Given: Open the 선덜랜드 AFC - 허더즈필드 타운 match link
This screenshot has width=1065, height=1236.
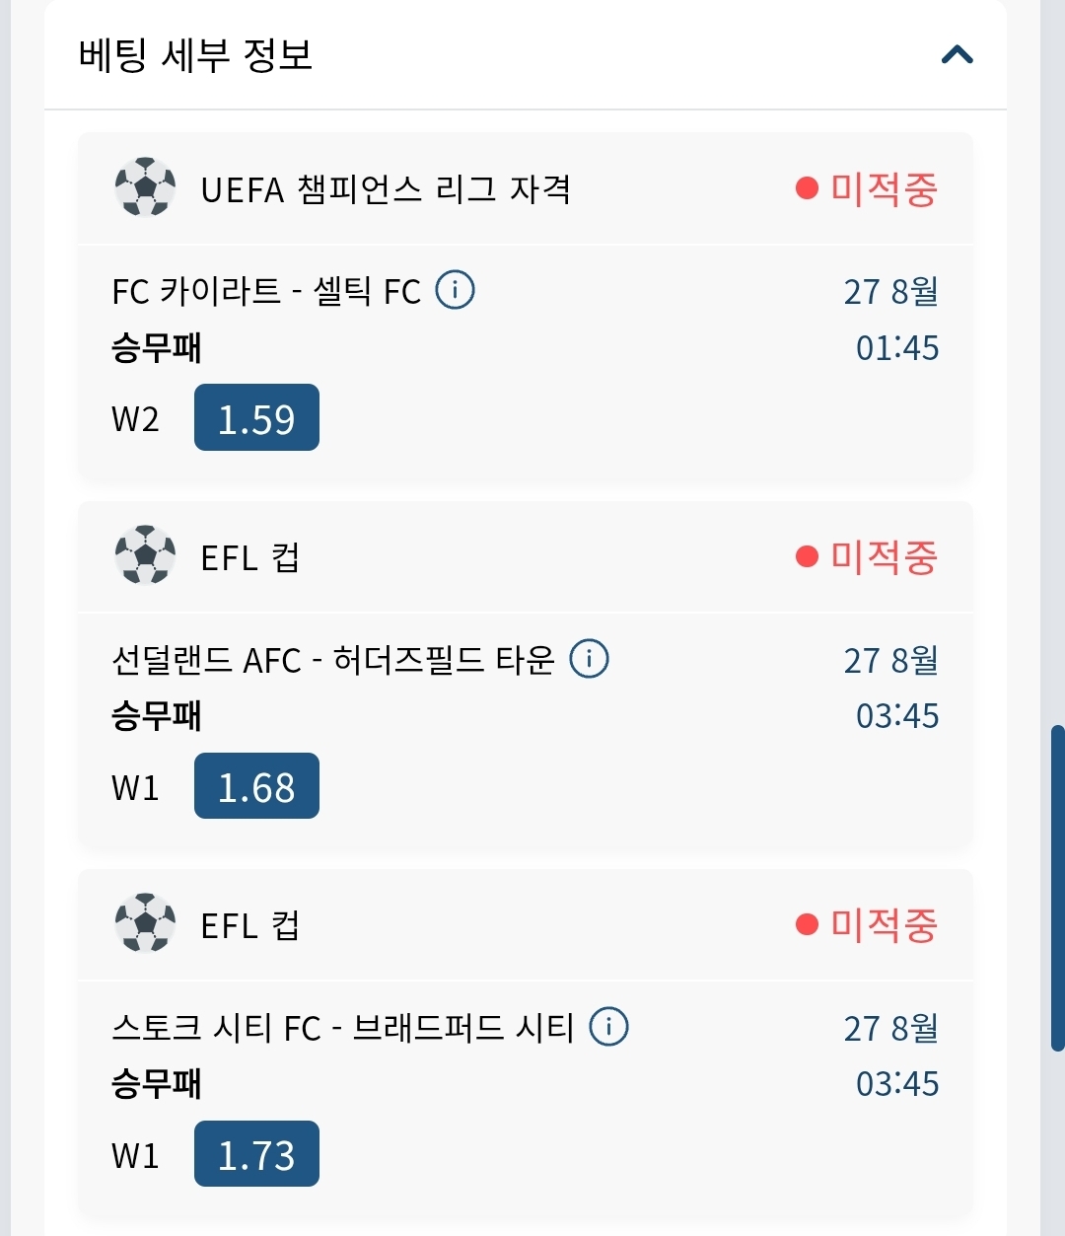Looking at the screenshot, I should (333, 660).
